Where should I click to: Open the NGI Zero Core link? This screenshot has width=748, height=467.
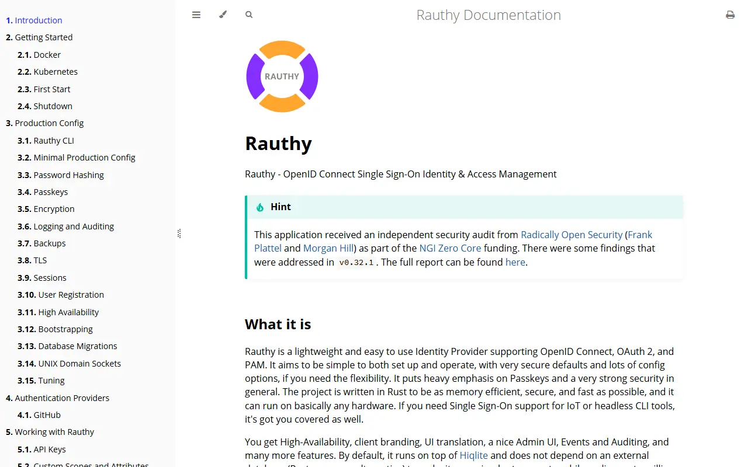click(x=450, y=248)
